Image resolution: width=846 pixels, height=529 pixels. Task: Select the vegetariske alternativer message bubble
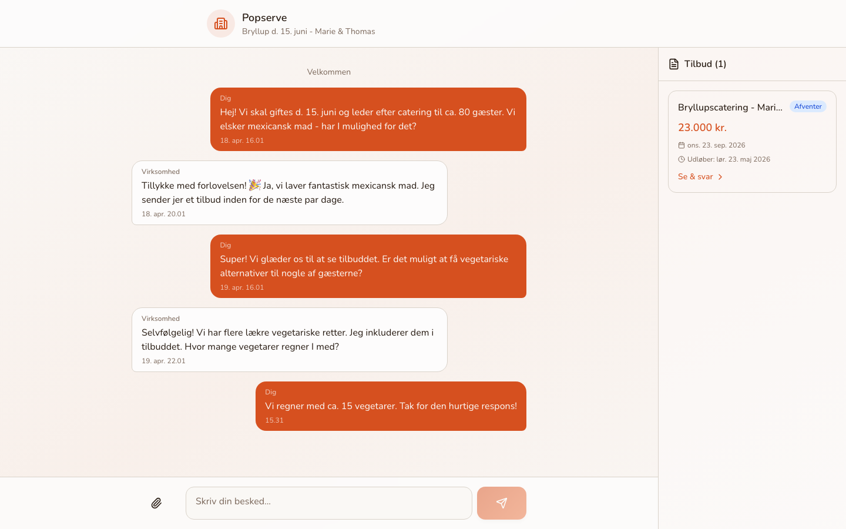point(368,266)
